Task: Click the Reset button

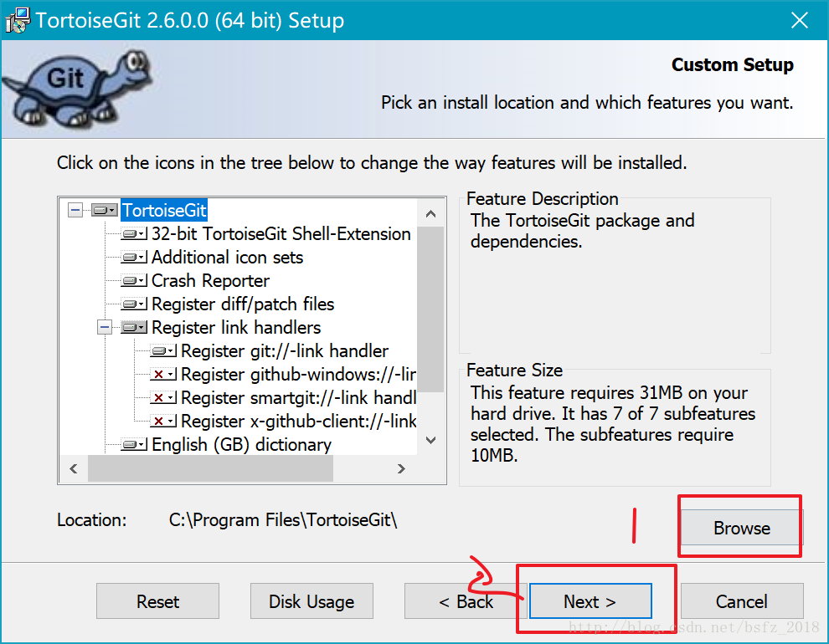Action: [157, 601]
